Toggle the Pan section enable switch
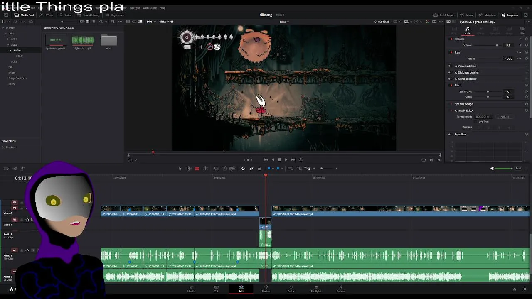 point(451,53)
